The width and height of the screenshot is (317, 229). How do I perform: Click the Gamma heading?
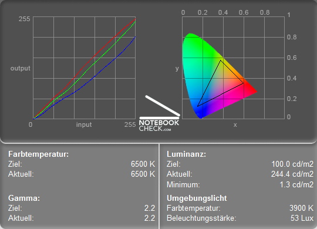coord(24,198)
